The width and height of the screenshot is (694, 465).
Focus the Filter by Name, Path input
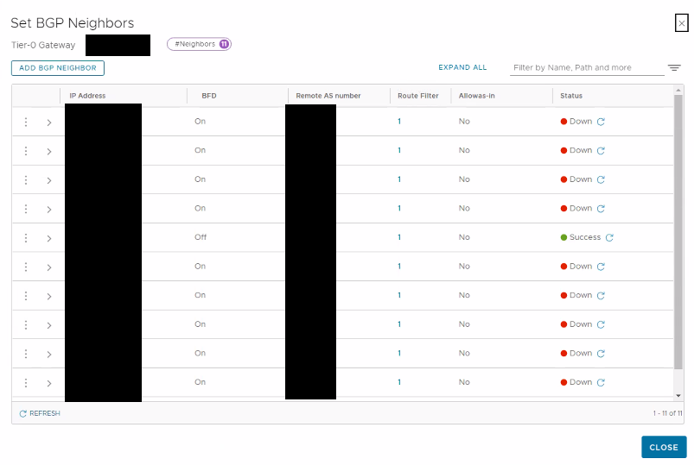[x=587, y=67]
